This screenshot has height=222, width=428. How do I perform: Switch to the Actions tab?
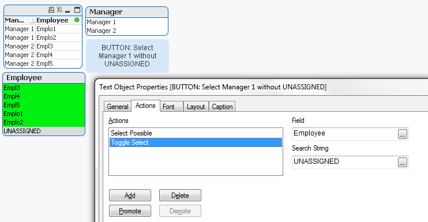145,106
